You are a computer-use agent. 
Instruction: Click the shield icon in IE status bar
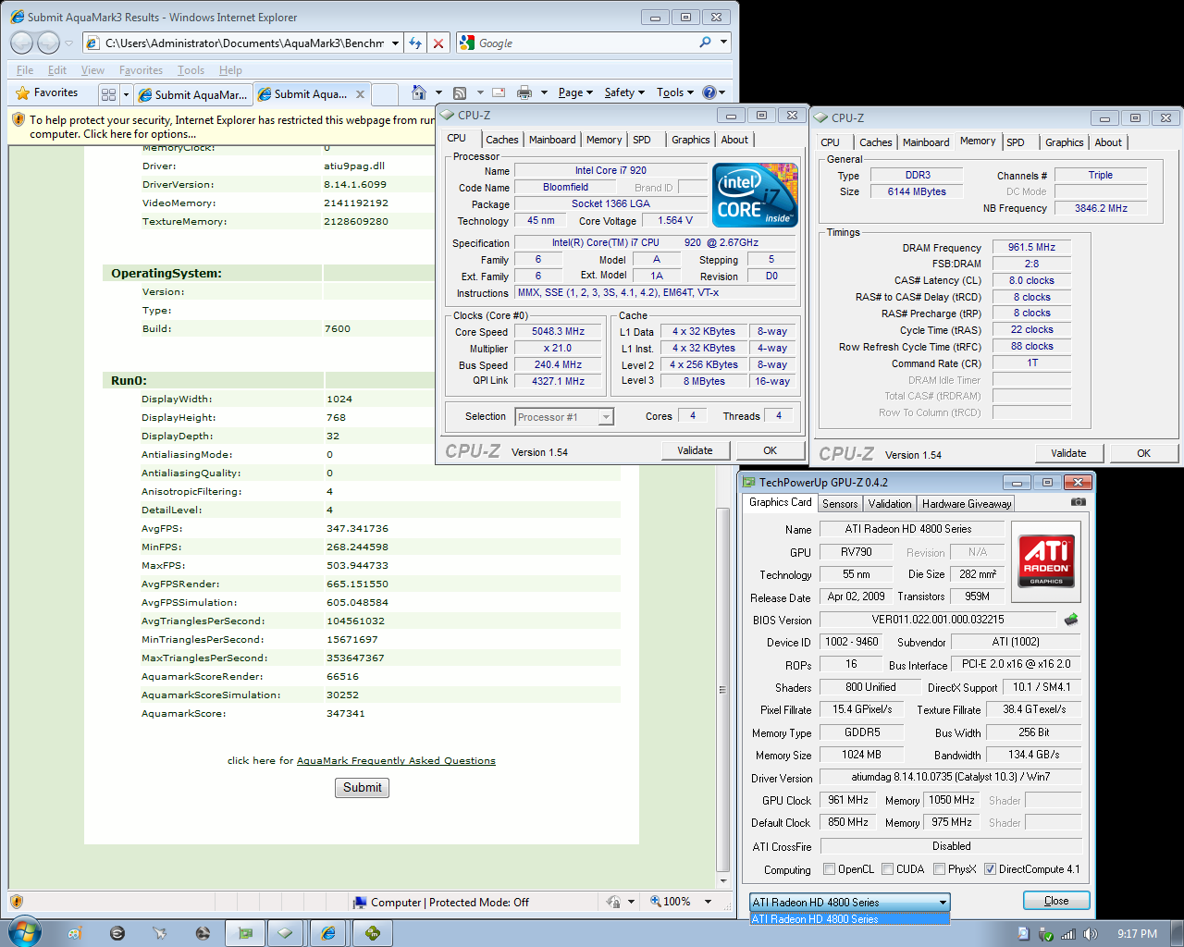pyautogui.click(x=17, y=902)
